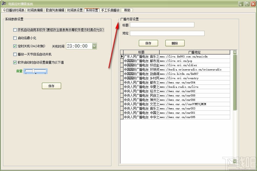This screenshot has width=257, height=171.
Task: Click address mms://live.cri.cn/pop
Action: click(176, 61)
